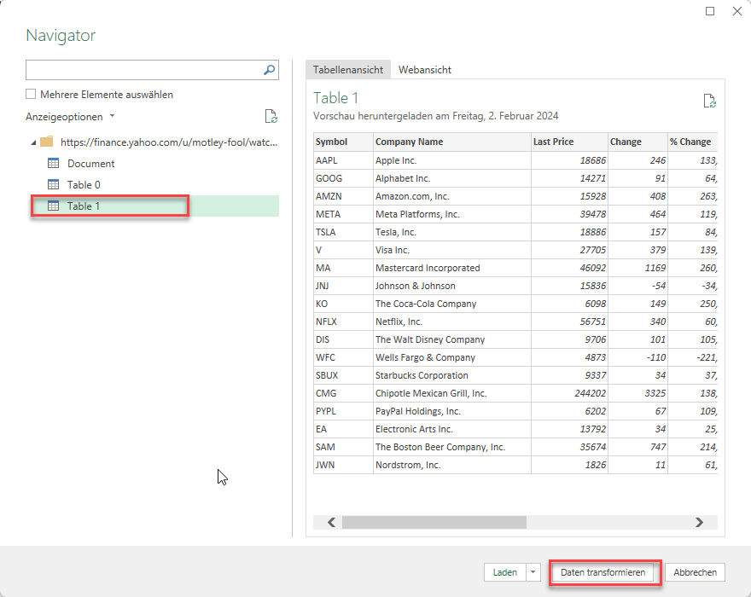751x597 pixels.
Task: Maximize the Navigator dialog window
Action: click(710, 11)
